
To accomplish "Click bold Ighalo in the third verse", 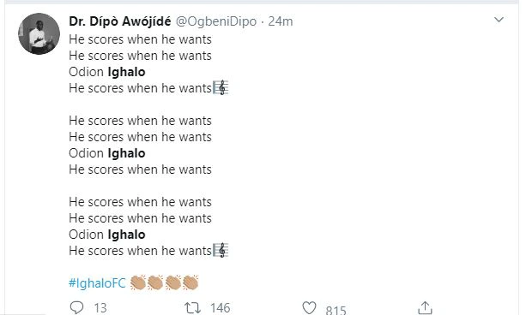I will tap(126, 235).
